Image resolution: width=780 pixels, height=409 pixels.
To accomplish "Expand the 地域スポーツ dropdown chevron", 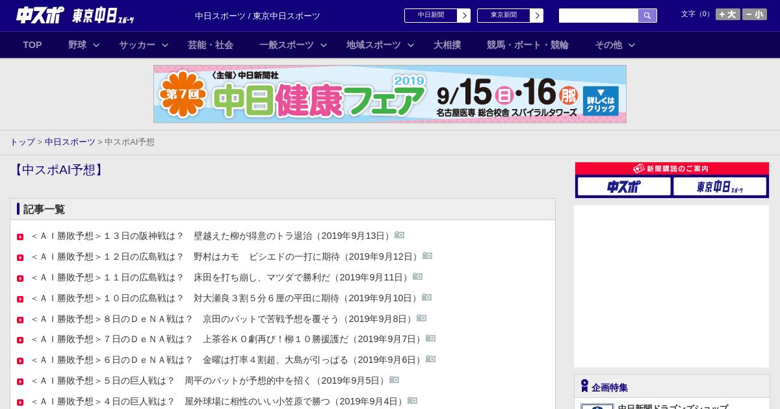I will pyautogui.click(x=411, y=45).
